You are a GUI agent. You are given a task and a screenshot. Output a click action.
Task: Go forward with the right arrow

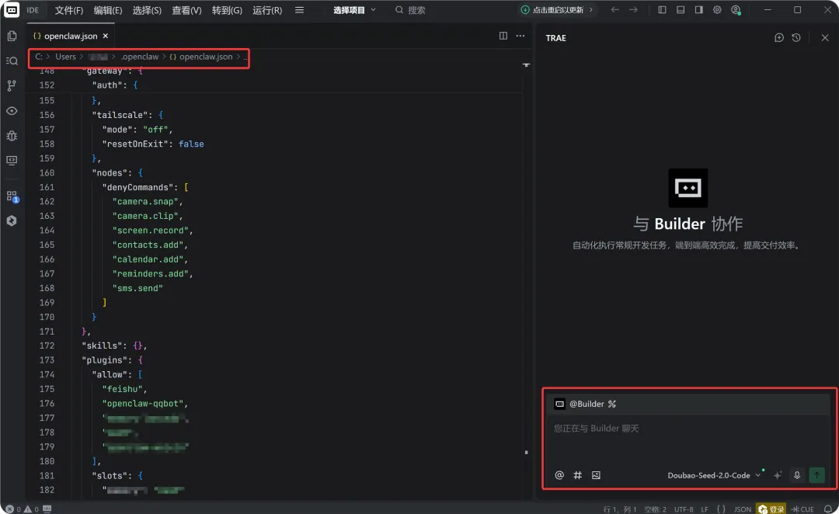634,9
